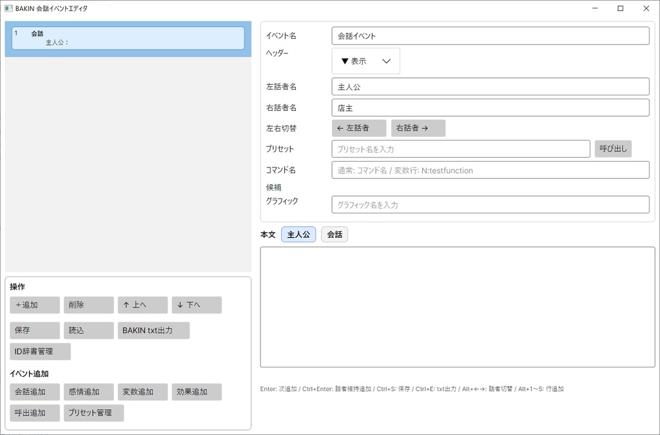Image resolution: width=660 pixels, height=435 pixels.
Task: Click the BAKIN app icon in title bar
Action: (8, 8)
